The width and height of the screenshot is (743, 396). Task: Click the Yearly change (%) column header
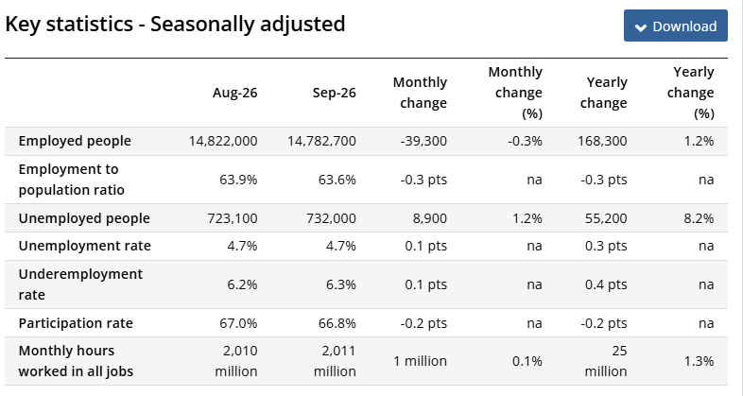point(690,93)
